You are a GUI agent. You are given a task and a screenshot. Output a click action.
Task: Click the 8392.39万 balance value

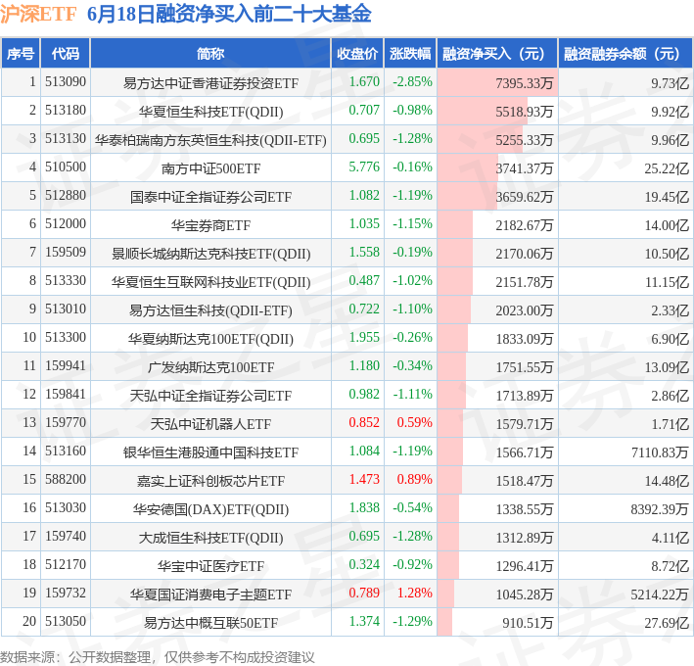click(660, 508)
